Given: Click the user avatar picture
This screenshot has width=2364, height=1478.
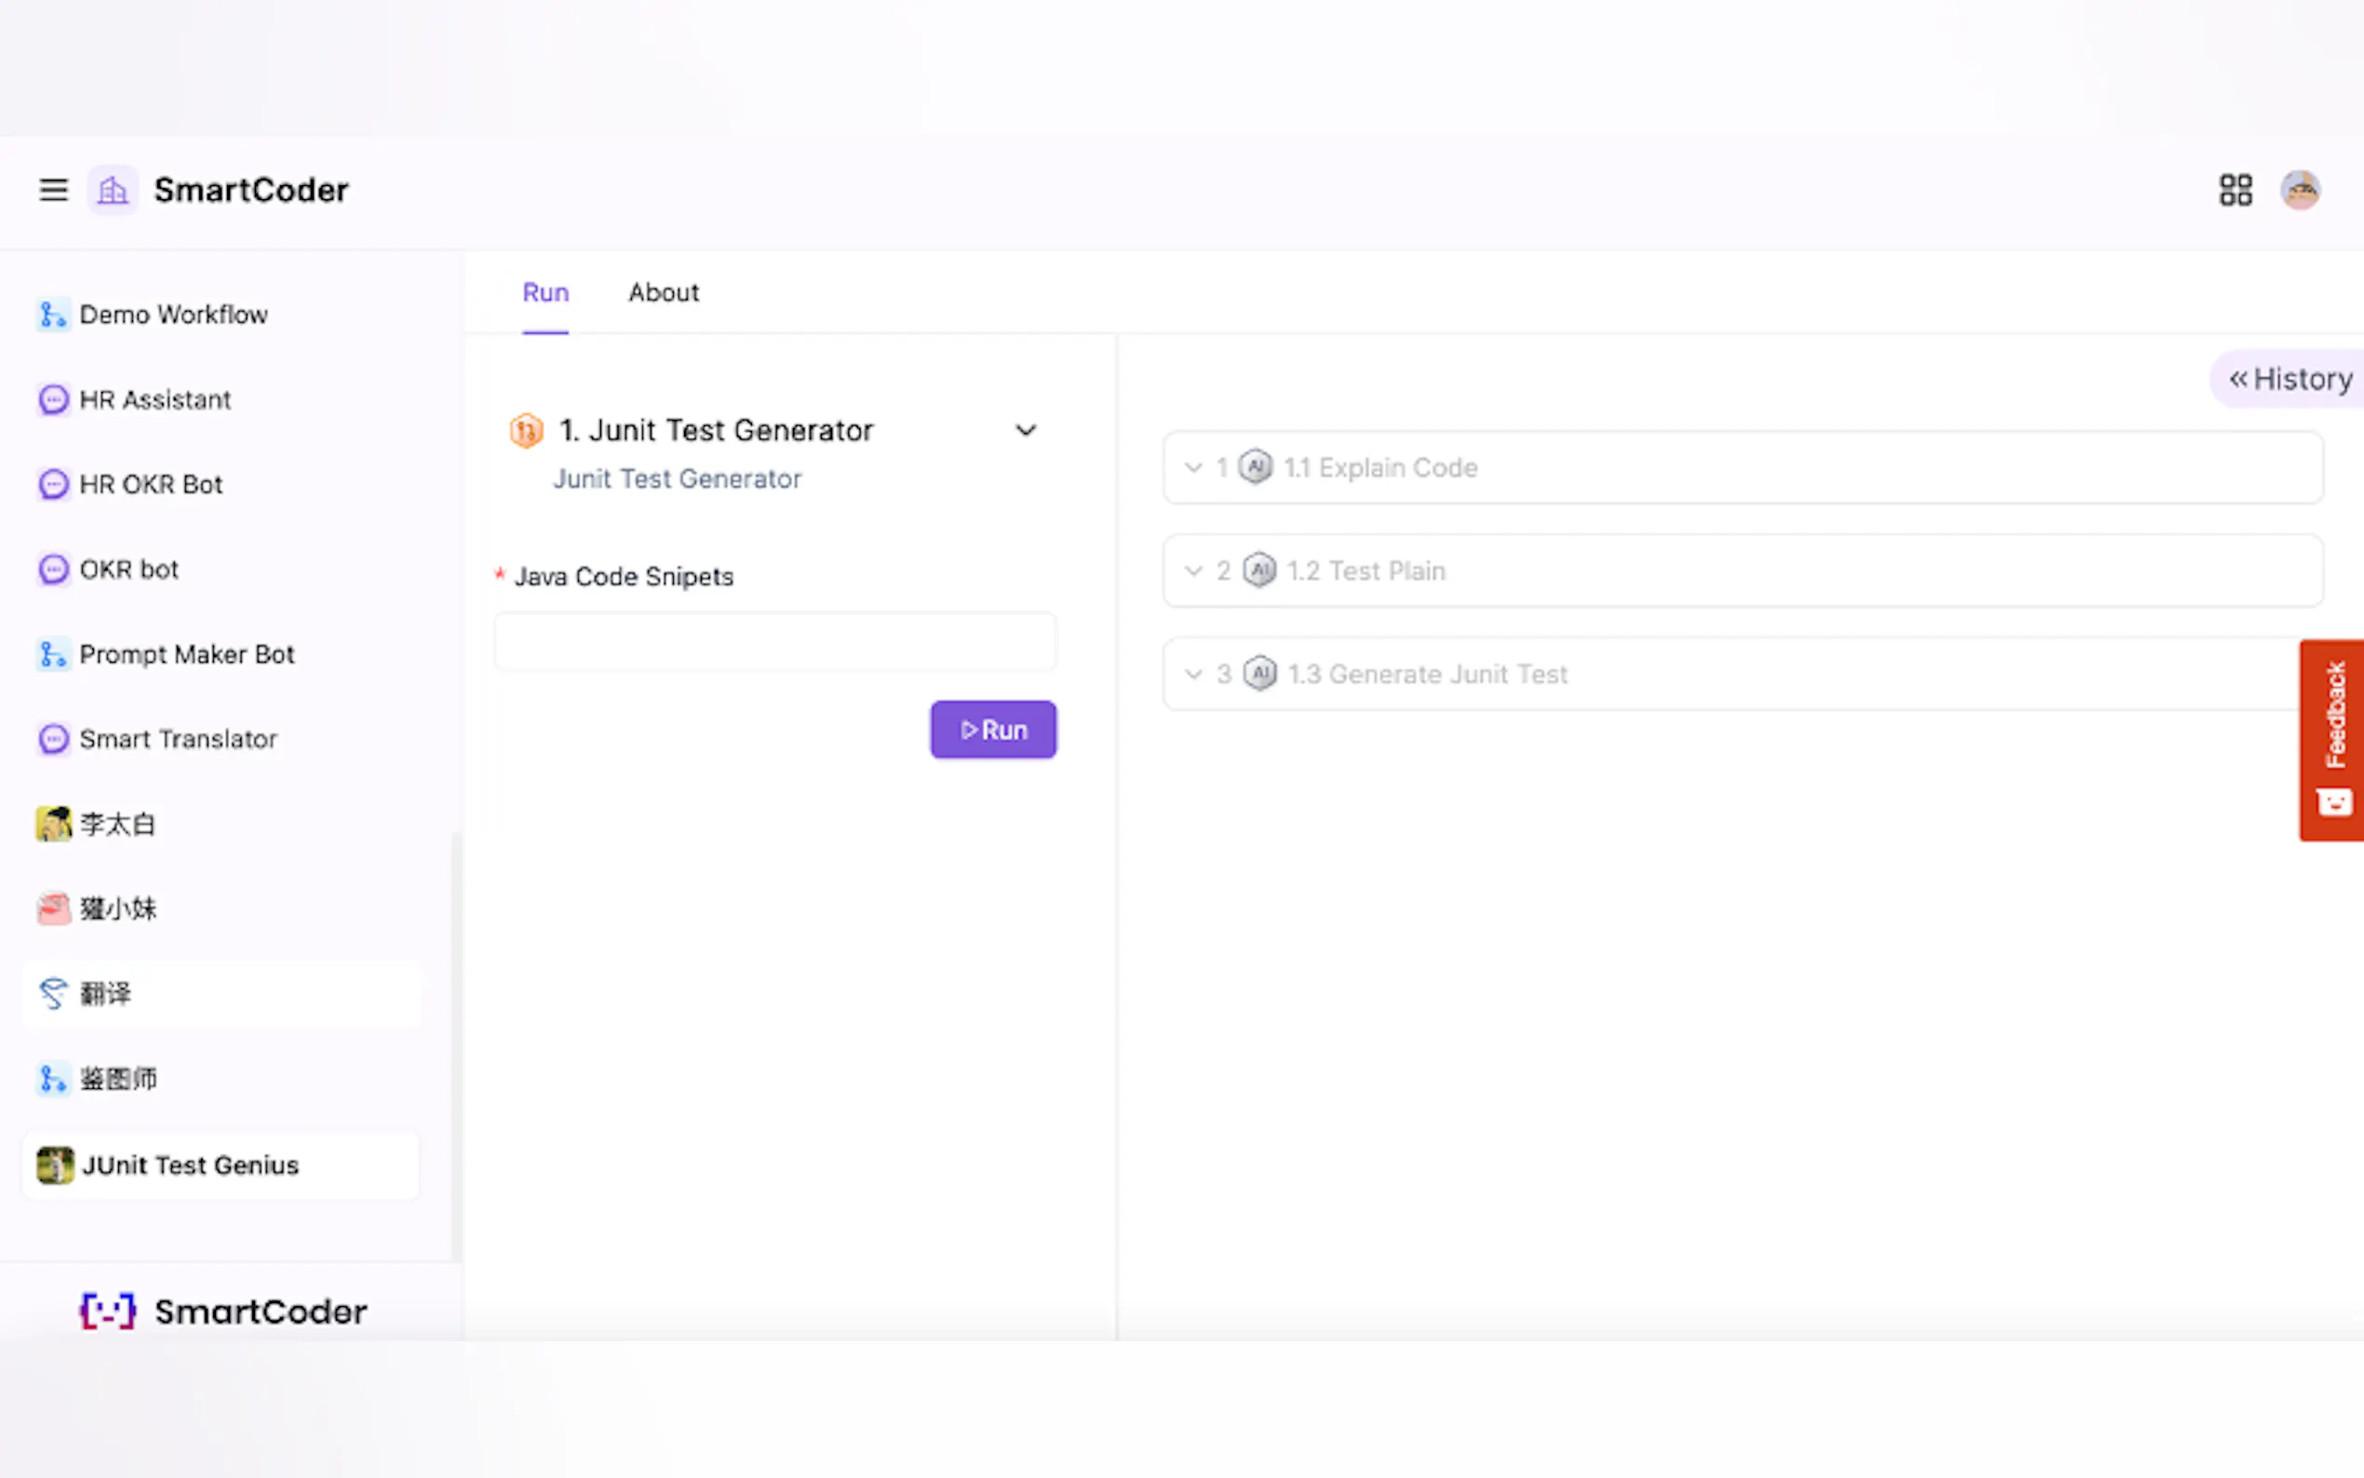Looking at the screenshot, I should (x=2300, y=190).
